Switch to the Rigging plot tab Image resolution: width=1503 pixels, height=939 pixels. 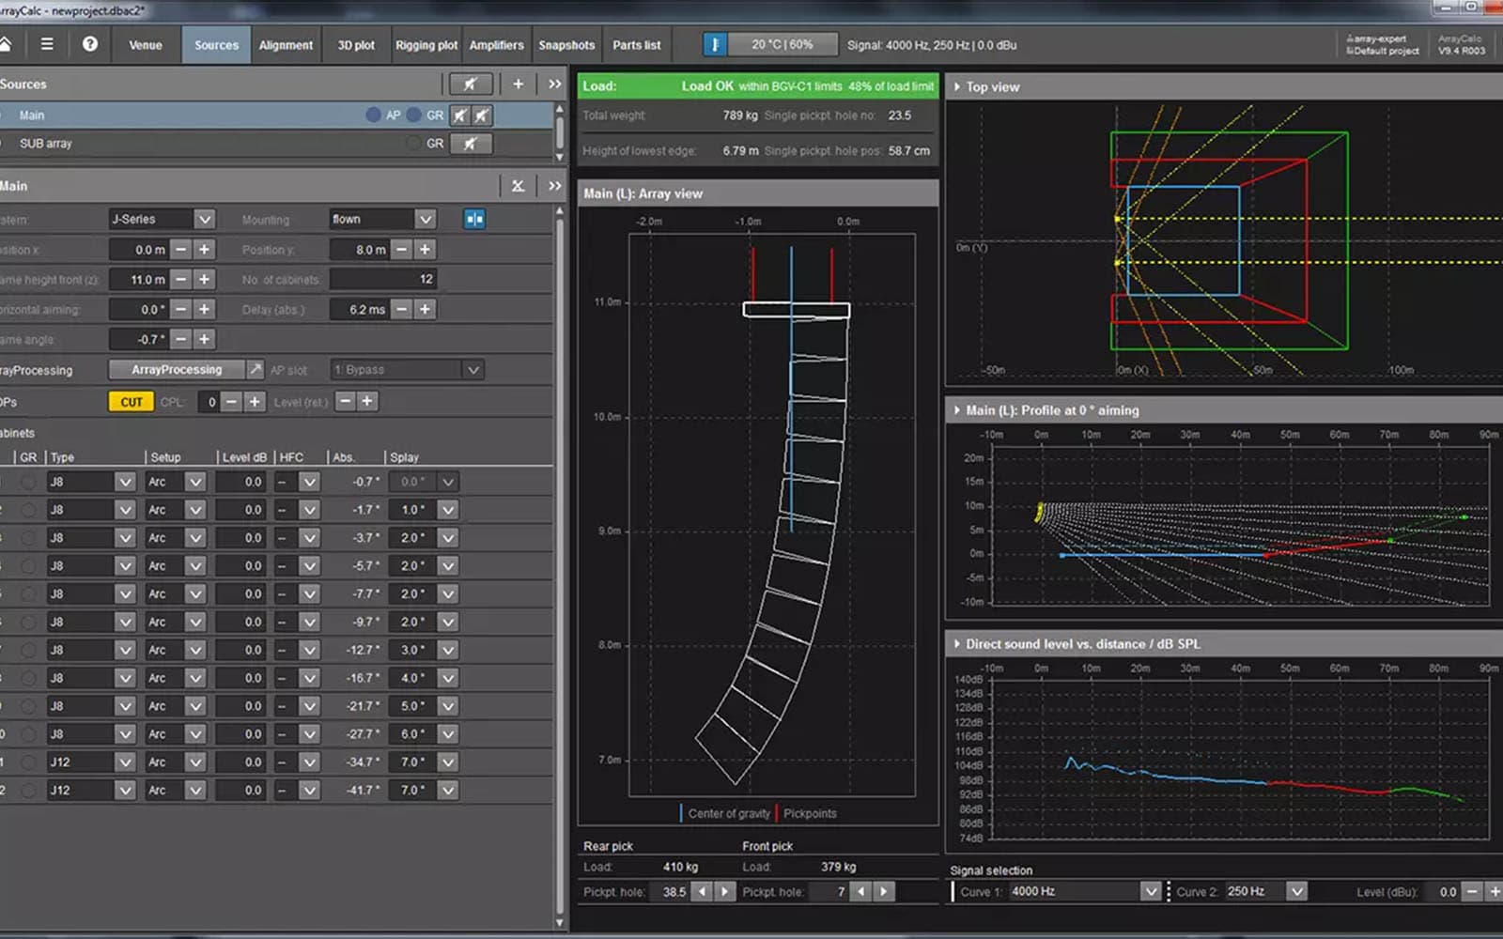click(x=426, y=44)
